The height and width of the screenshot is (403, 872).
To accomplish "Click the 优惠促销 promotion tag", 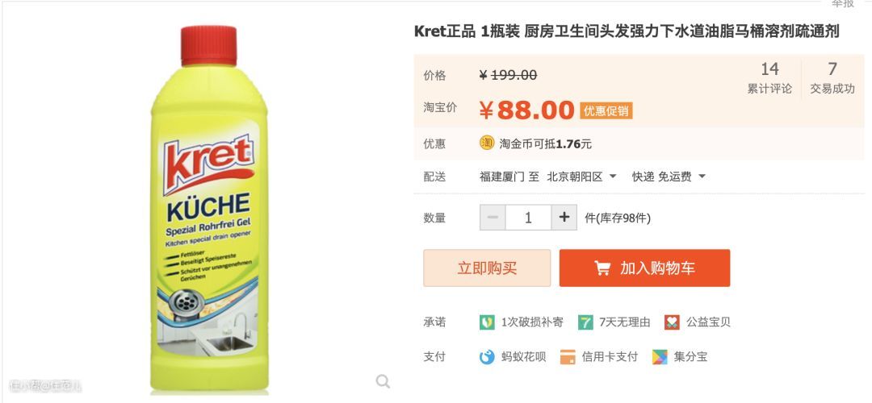I will 606,110.
